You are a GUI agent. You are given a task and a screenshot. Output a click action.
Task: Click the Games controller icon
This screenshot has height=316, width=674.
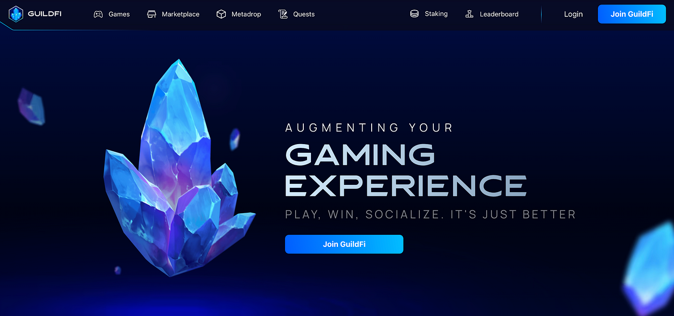point(98,14)
